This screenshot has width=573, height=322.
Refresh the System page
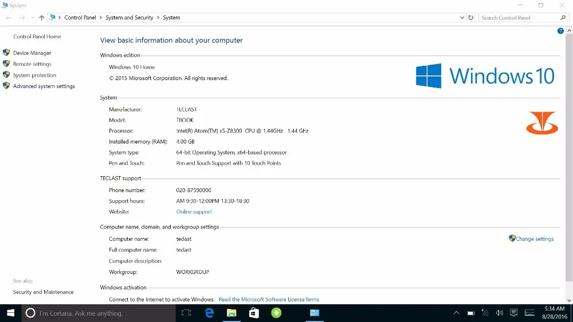click(x=470, y=18)
